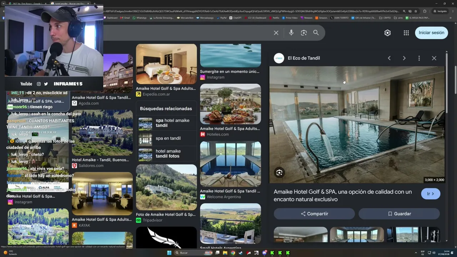Open the Windows Start menu
457x257 pixels.
(x=169, y=253)
